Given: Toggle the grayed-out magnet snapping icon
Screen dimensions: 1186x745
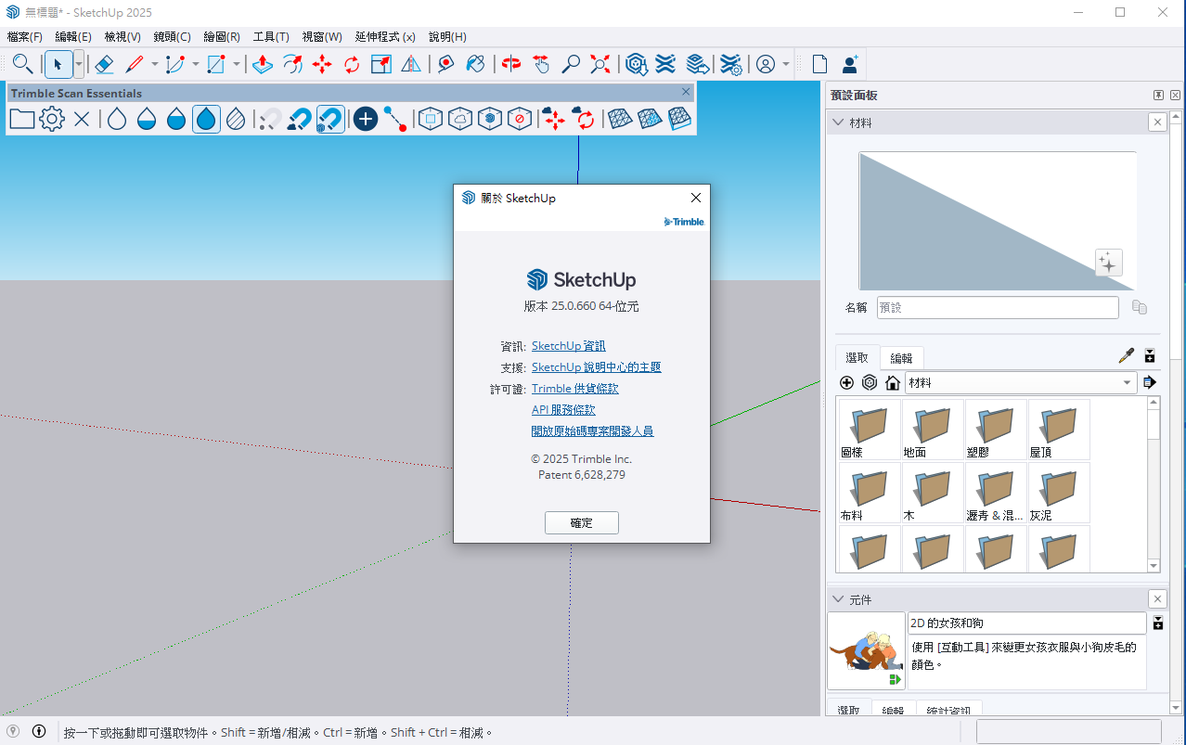Looking at the screenshot, I should (270, 119).
